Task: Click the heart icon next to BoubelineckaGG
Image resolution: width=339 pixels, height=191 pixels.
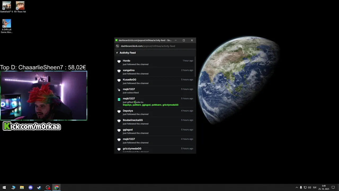Action: pos(119,121)
